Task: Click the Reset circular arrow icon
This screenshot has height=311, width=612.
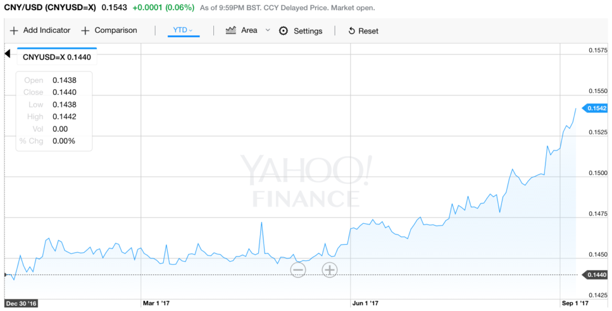Action: [351, 31]
